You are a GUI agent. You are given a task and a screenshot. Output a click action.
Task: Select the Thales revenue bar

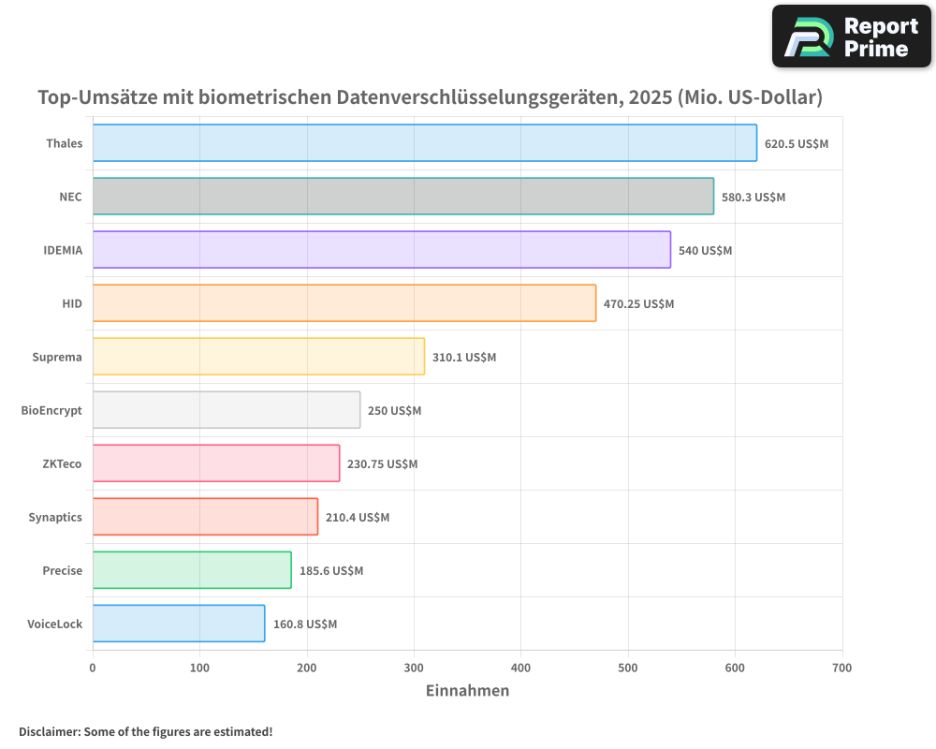tap(421, 143)
